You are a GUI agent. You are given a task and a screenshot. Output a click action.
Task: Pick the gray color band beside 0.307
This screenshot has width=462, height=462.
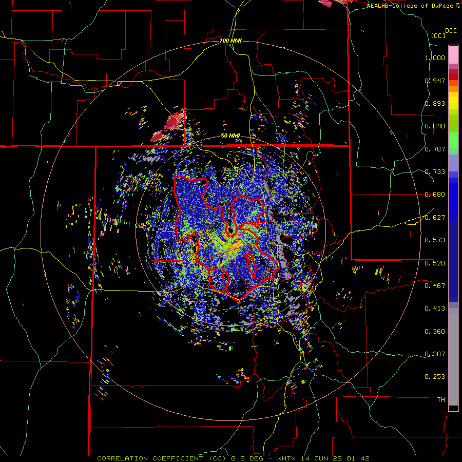pyautogui.click(x=453, y=357)
